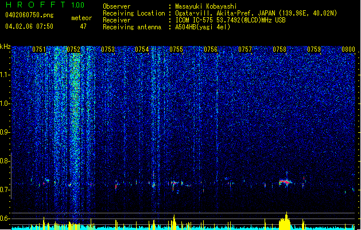This screenshot has height=230, width=361.
Task: Click the Receiving Location label
Action: click(x=134, y=13)
